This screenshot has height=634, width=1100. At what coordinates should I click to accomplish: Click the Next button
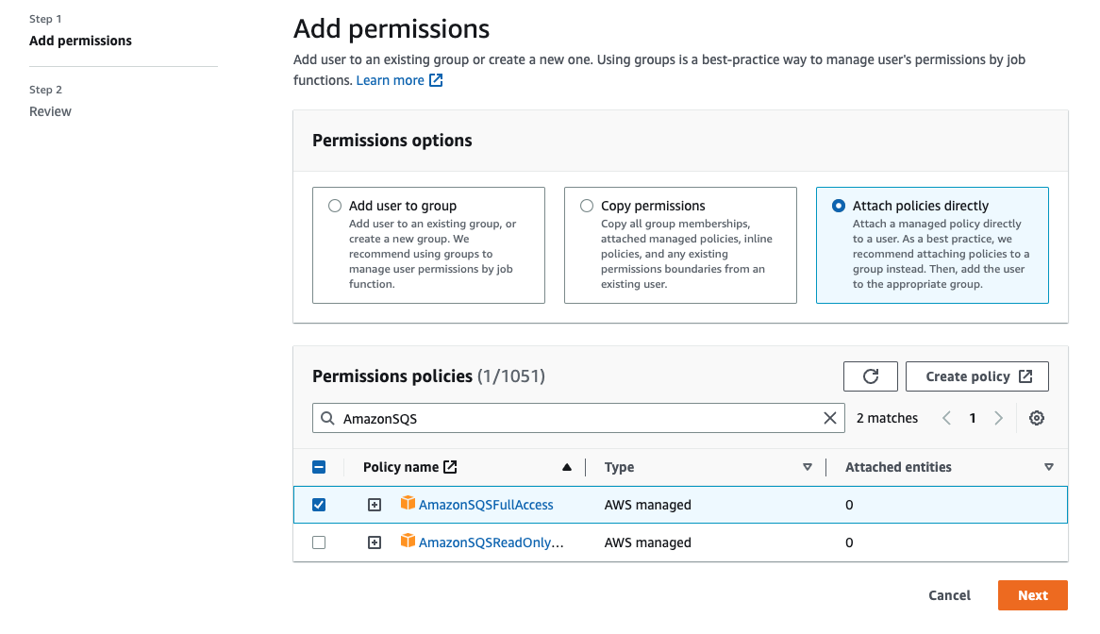[1032, 594]
